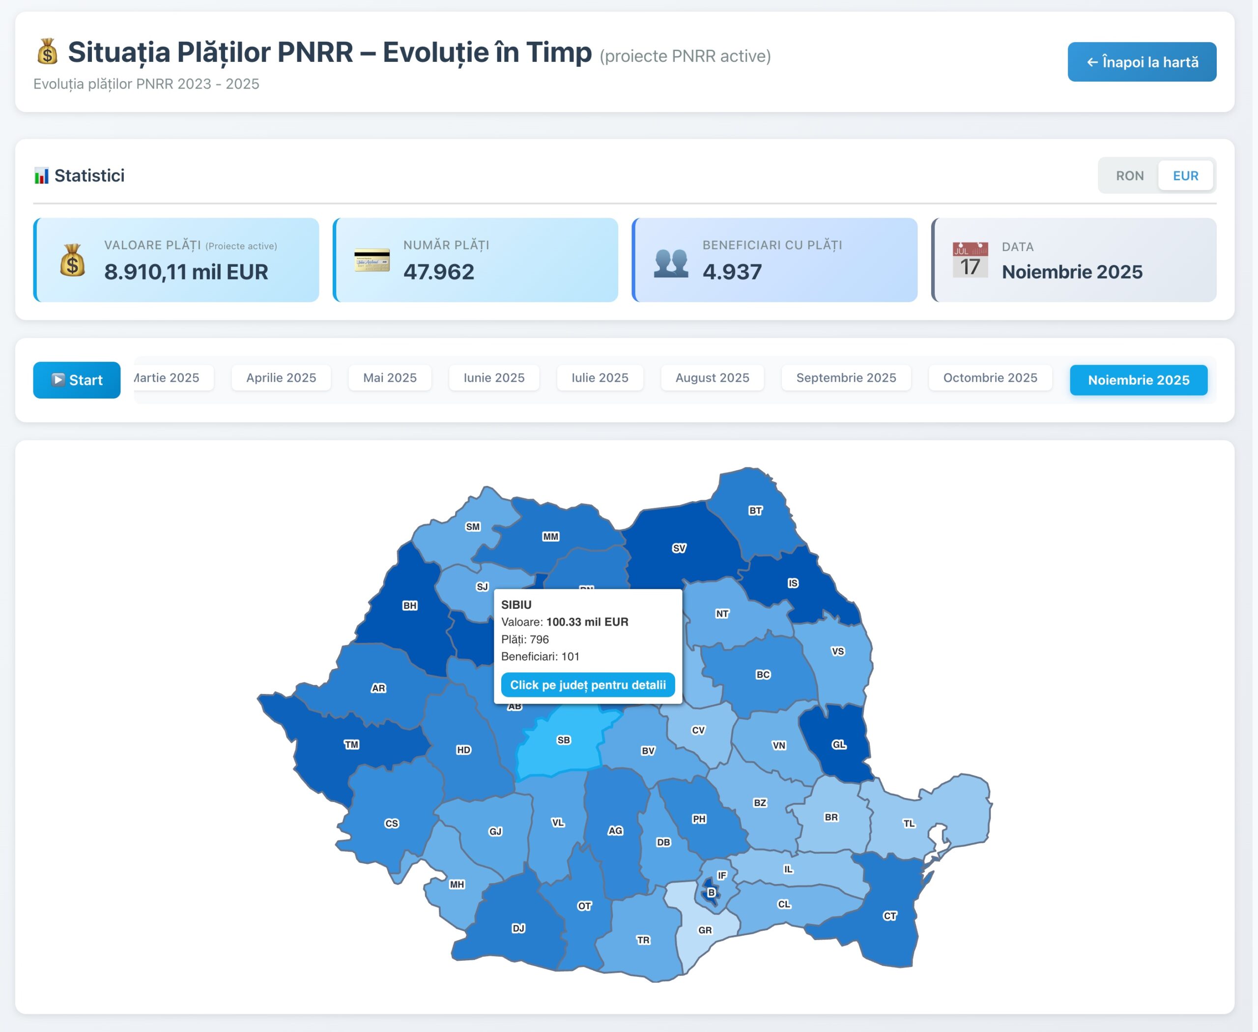Click the money bag icon in Valoare Plăți card

click(x=73, y=260)
